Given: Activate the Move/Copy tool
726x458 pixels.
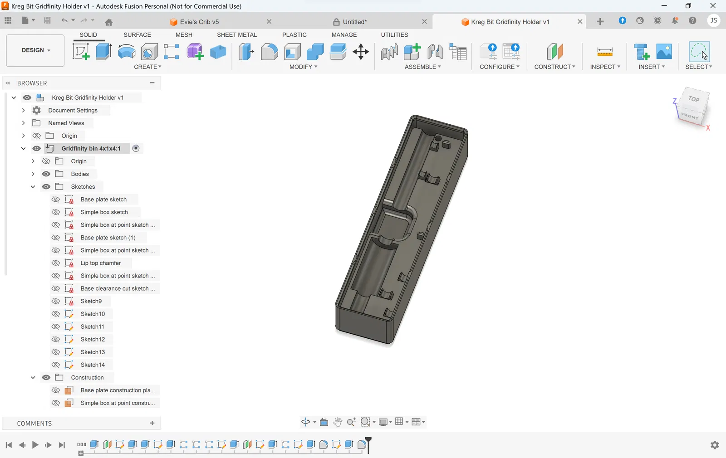Looking at the screenshot, I should pyautogui.click(x=361, y=52).
